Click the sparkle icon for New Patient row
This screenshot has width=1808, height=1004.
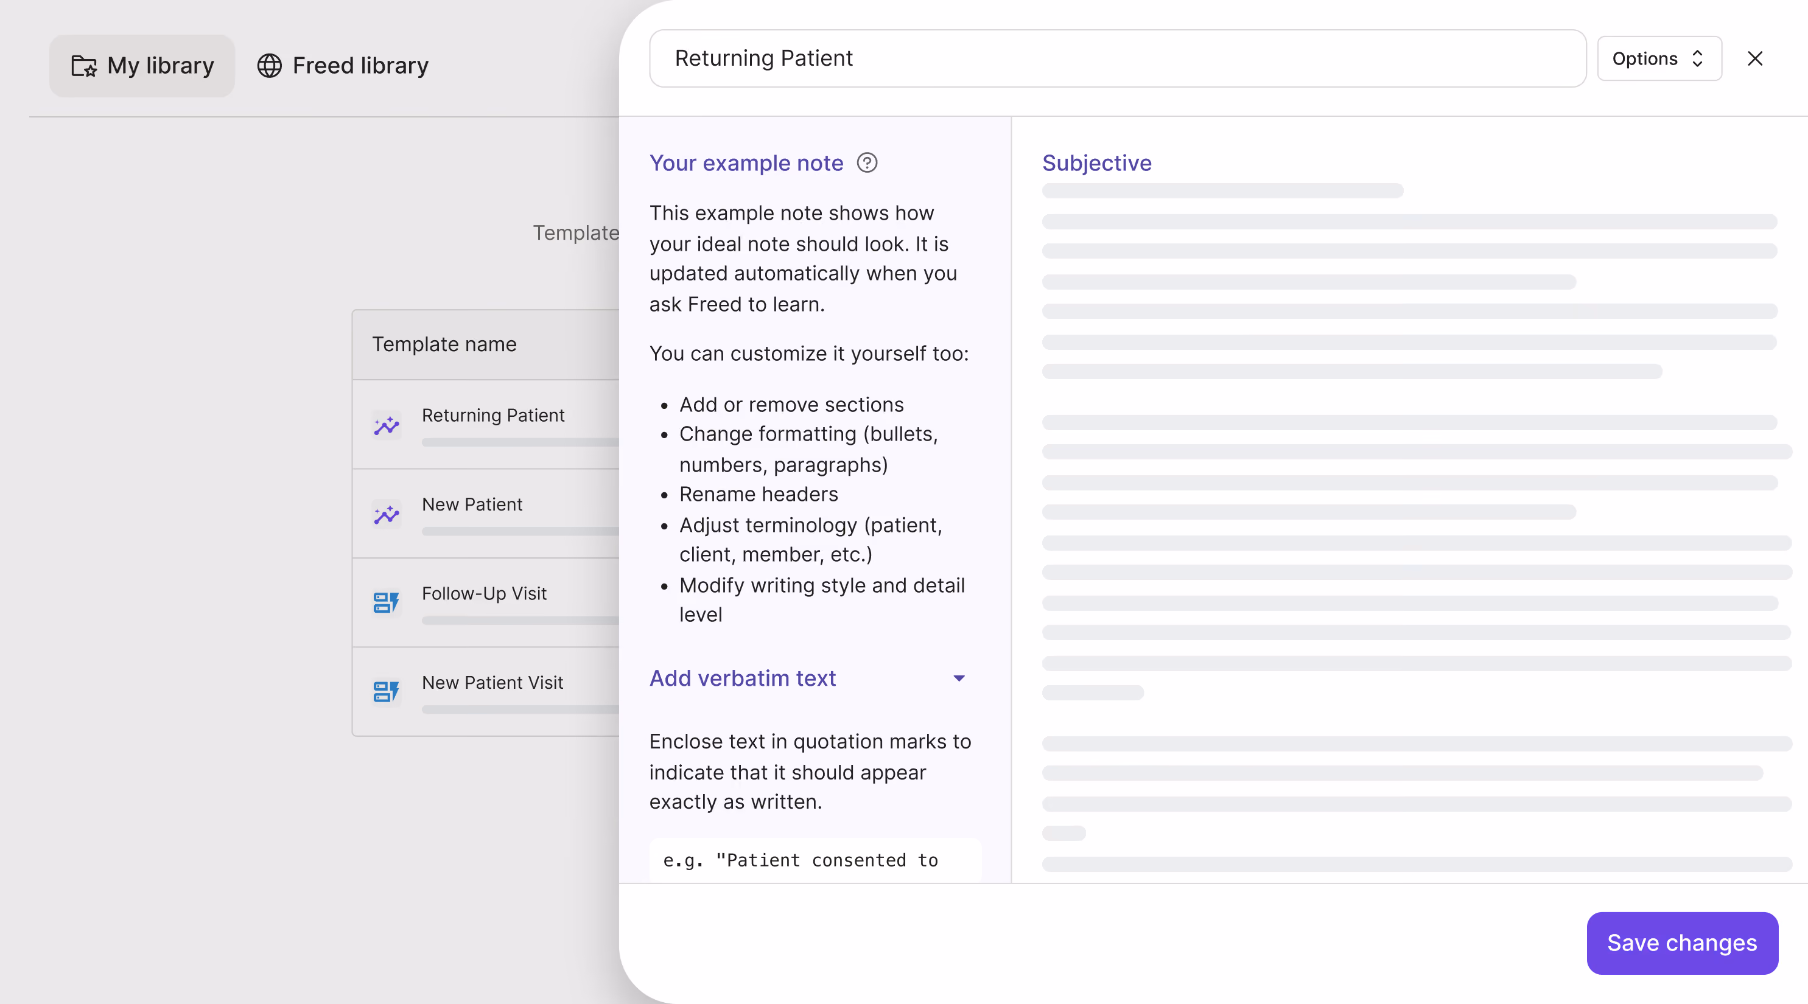(x=387, y=514)
